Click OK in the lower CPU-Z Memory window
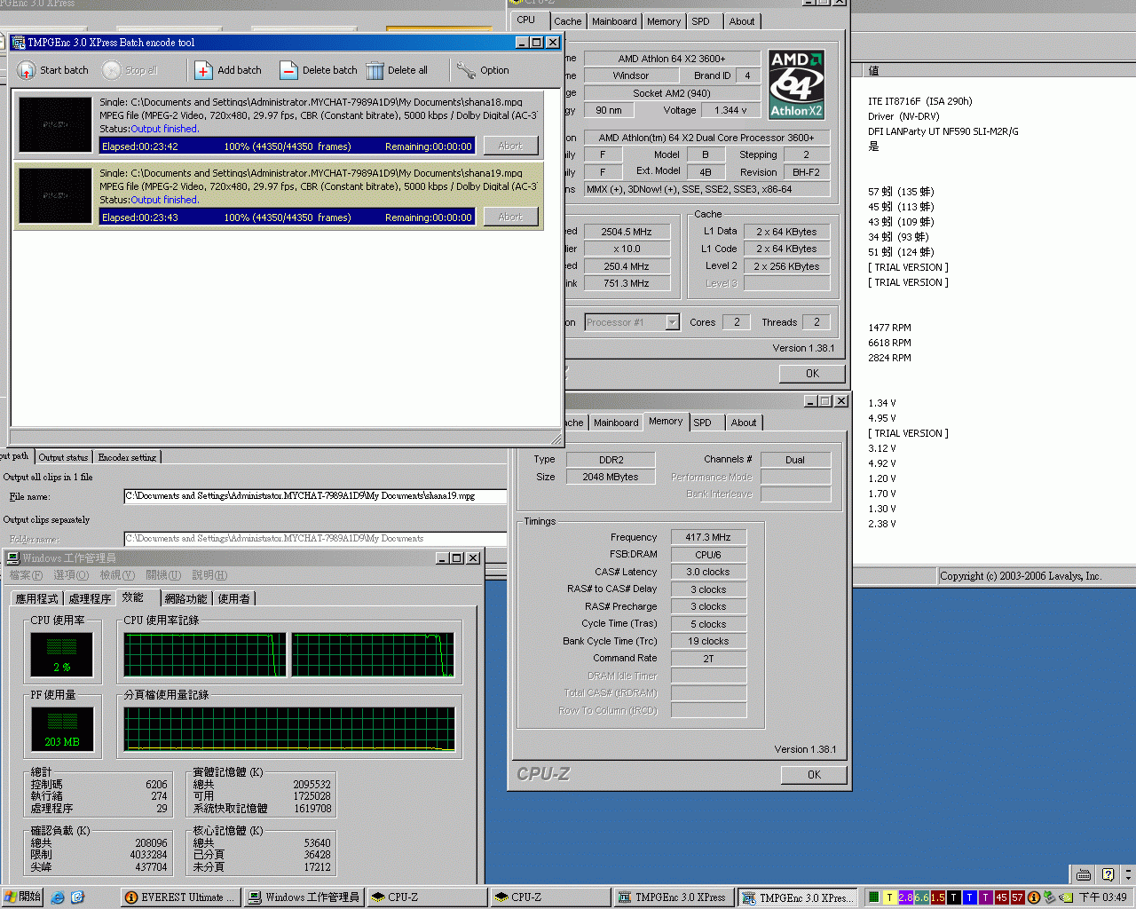This screenshot has width=1136, height=909. 814,775
